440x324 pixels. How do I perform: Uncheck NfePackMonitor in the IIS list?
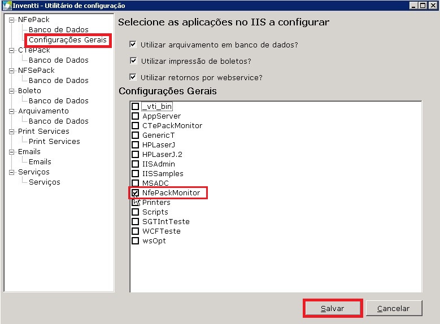click(x=136, y=193)
